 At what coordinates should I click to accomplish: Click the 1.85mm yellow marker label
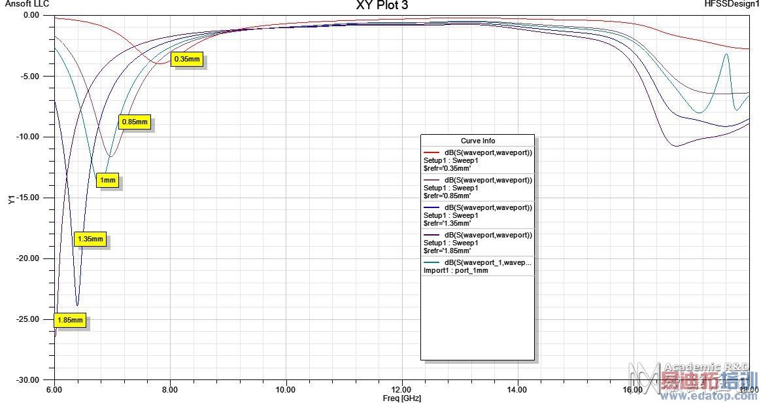pyautogui.click(x=70, y=320)
